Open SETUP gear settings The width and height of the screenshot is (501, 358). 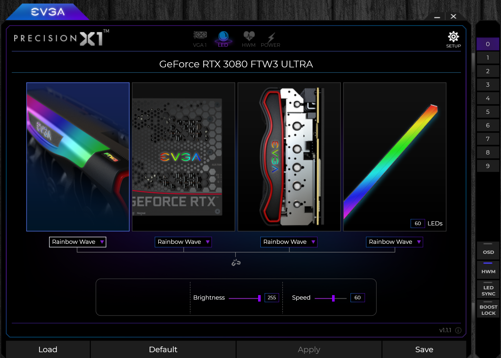point(454,40)
